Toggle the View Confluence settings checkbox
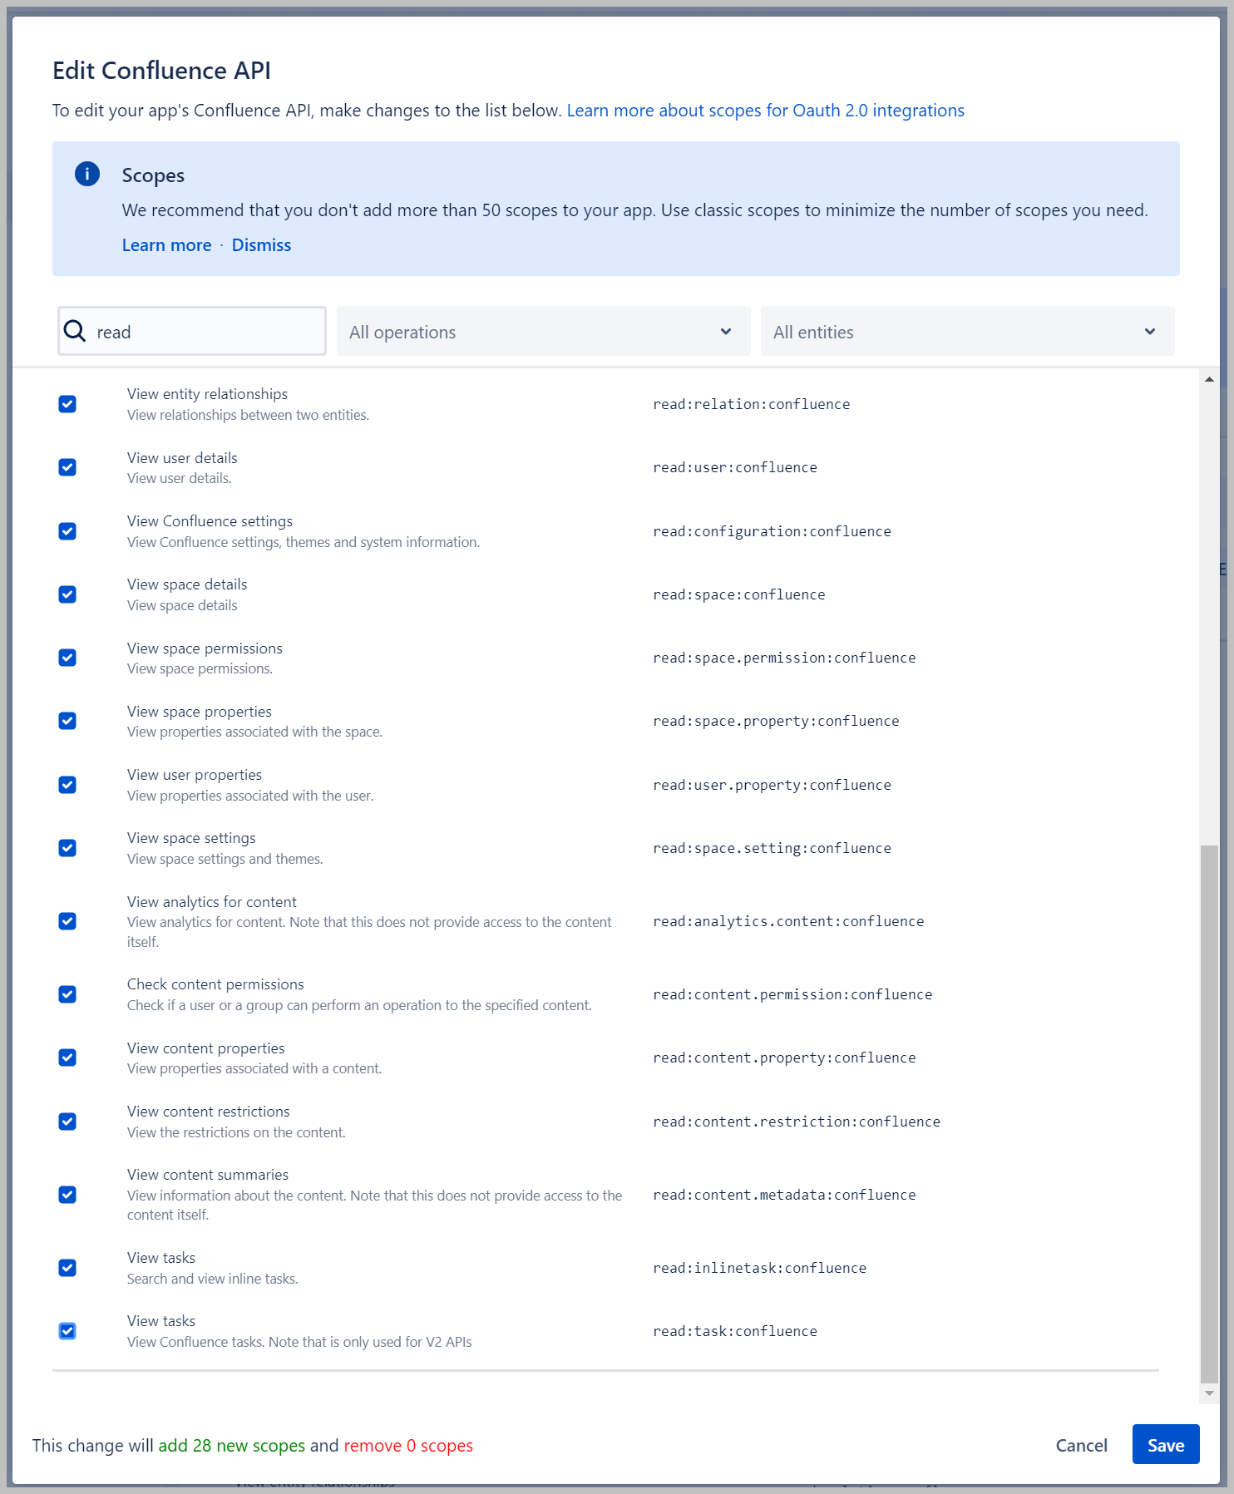The width and height of the screenshot is (1234, 1494). coord(67,531)
